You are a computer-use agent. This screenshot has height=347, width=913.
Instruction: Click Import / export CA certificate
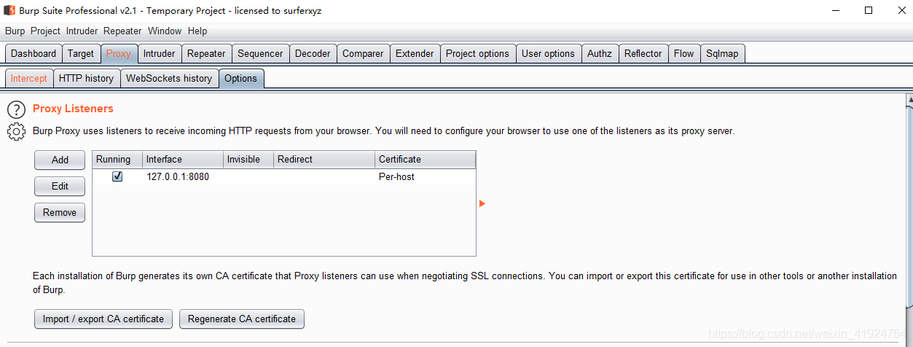(103, 319)
